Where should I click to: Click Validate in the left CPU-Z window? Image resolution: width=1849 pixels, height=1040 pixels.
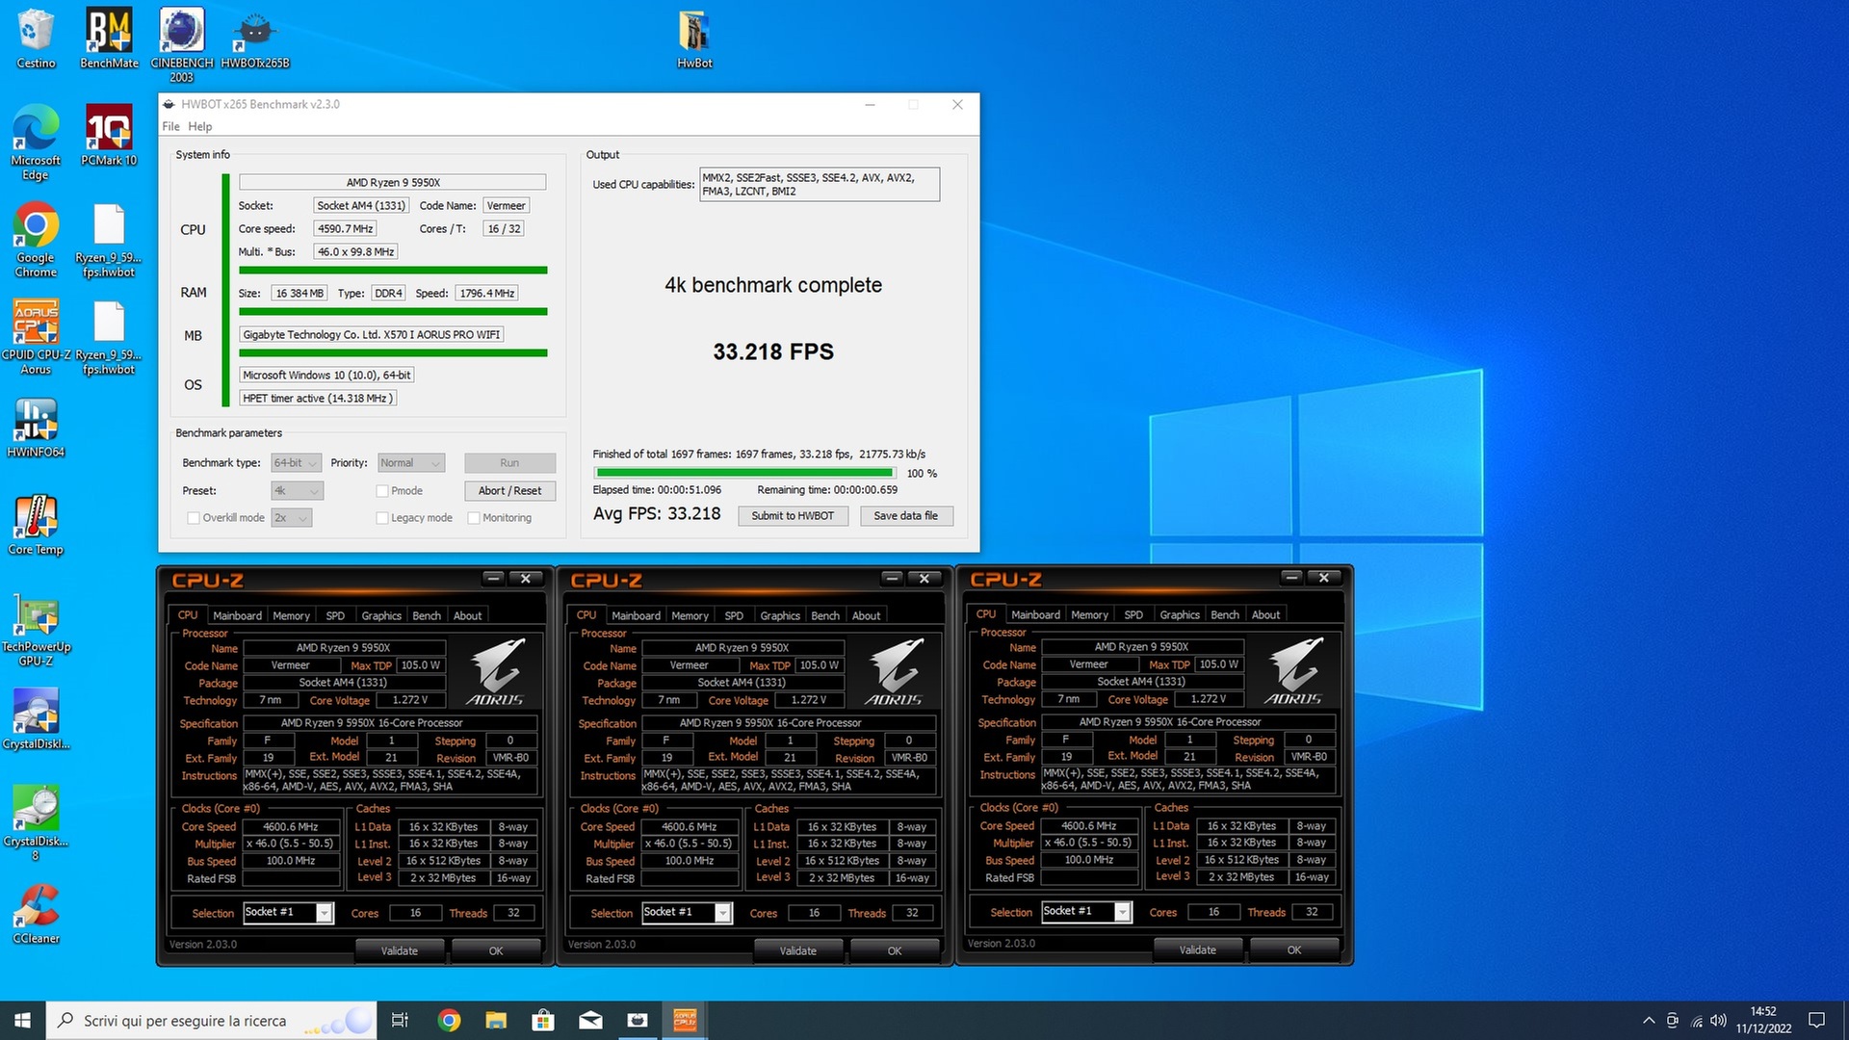399,951
